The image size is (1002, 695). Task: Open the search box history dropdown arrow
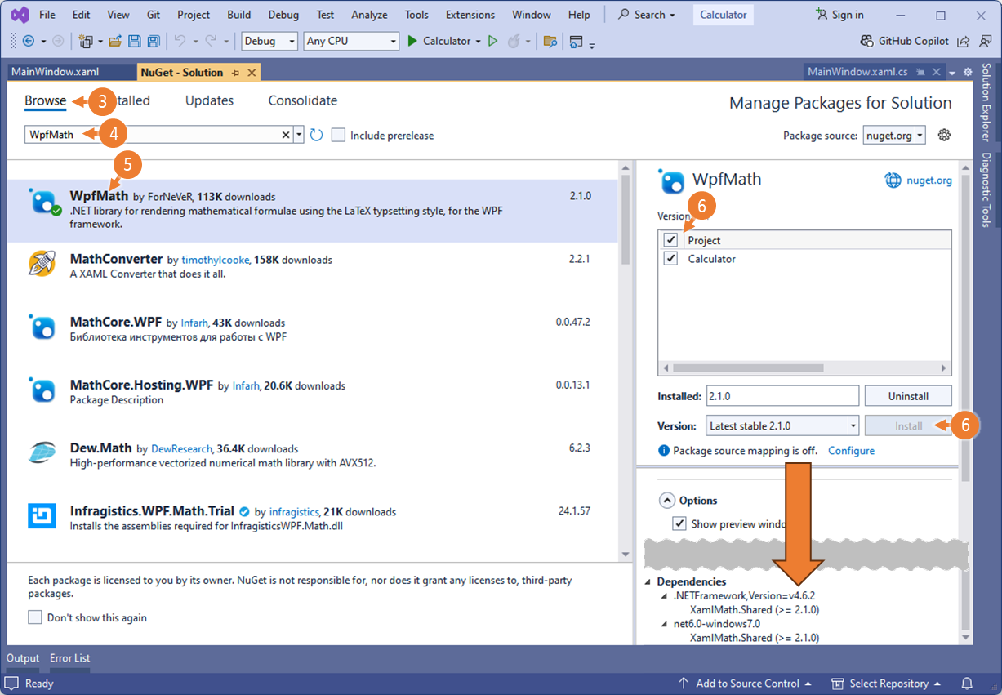click(x=299, y=135)
